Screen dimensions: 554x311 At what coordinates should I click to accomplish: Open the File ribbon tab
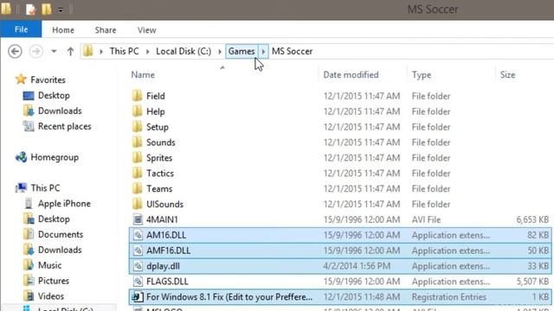[x=21, y=29]
